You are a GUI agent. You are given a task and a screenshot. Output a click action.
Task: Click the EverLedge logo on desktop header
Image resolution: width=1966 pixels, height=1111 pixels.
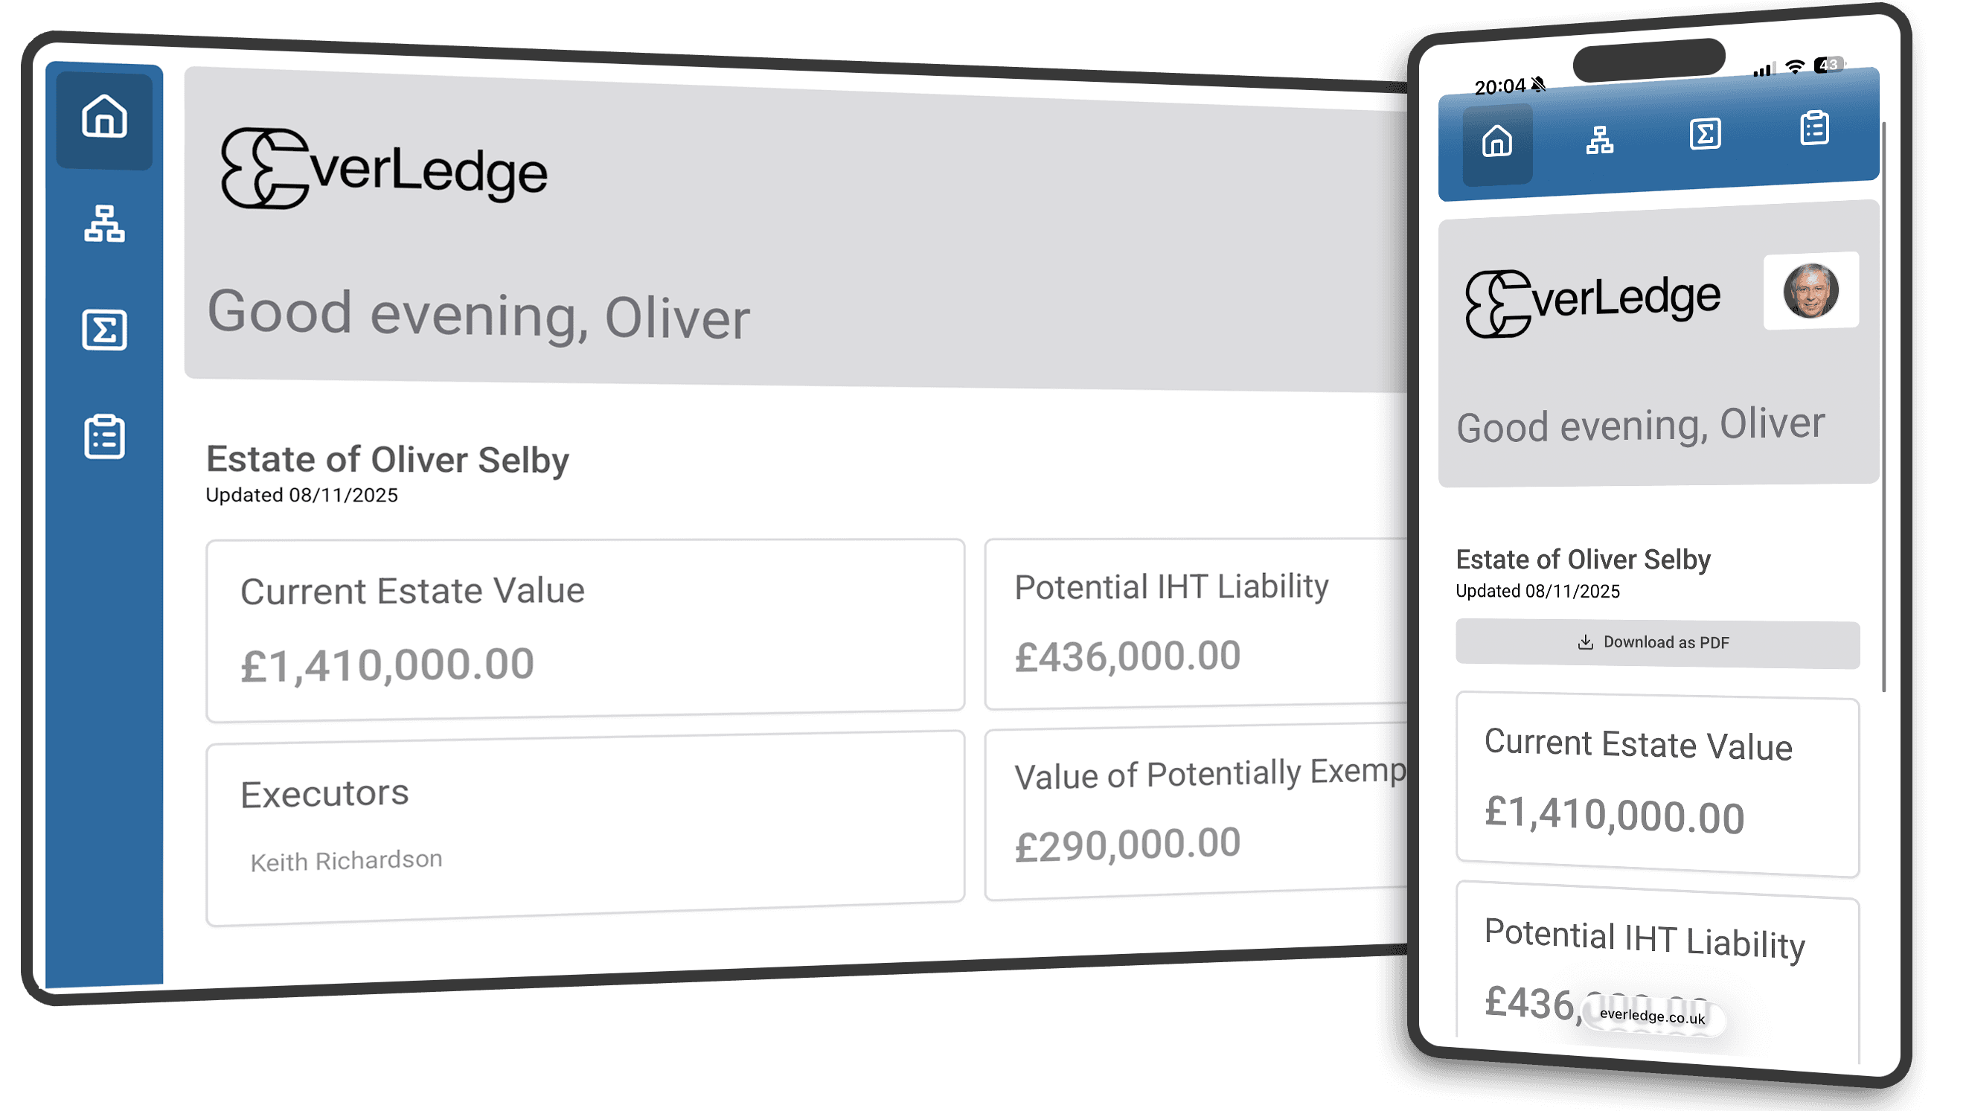pyautogui.click(x=384, y=169)
